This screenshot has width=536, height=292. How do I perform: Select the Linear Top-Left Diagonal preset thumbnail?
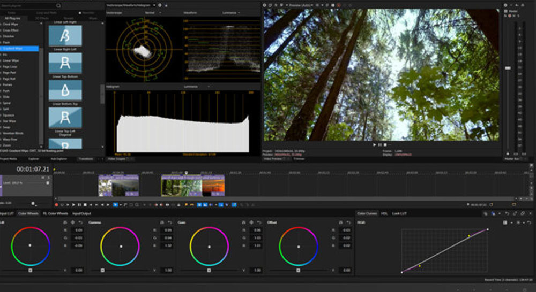65,117
